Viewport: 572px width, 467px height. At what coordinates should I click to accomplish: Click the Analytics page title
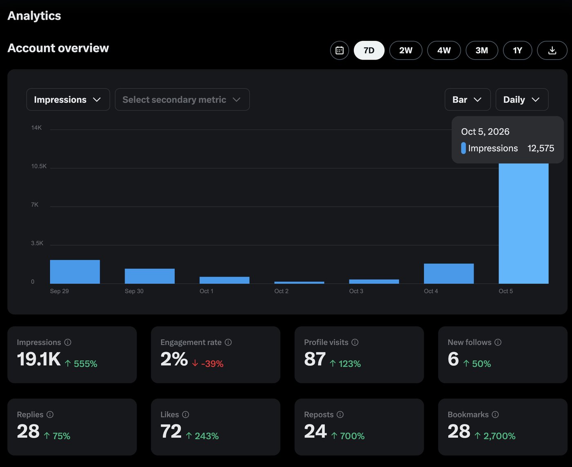coord(34,16)
